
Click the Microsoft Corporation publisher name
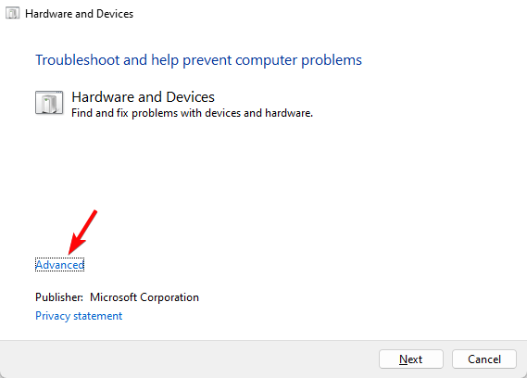click(144, 297)
